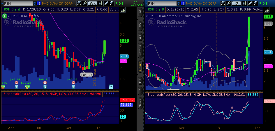Open Wk timeframe selector in left chart

click(93, 3)
